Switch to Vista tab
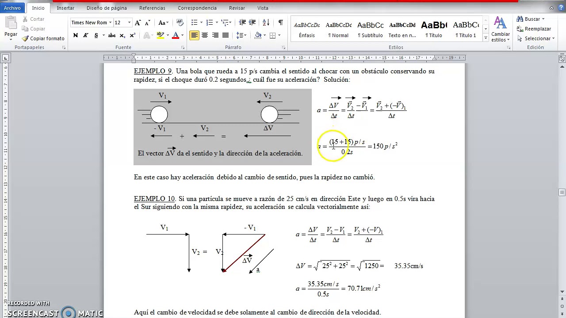This screenshot has width=566, height=318. pyautogui.click(x=263, y=8)
